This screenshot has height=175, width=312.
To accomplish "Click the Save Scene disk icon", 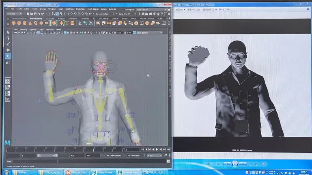I will [35, 14].
